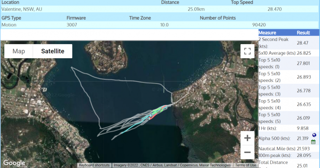Image resolution: width=320 pixels, height=168 pixels.
Task: Select the red speed track segment
Action: 158,113
